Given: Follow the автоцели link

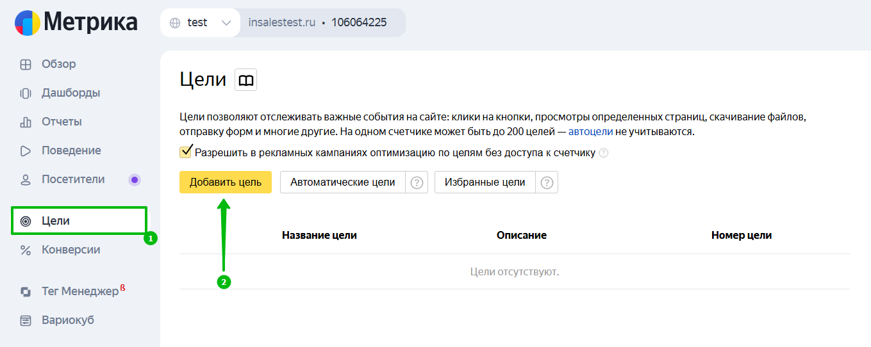Looking at the screenshot, I should click(590, 132).
